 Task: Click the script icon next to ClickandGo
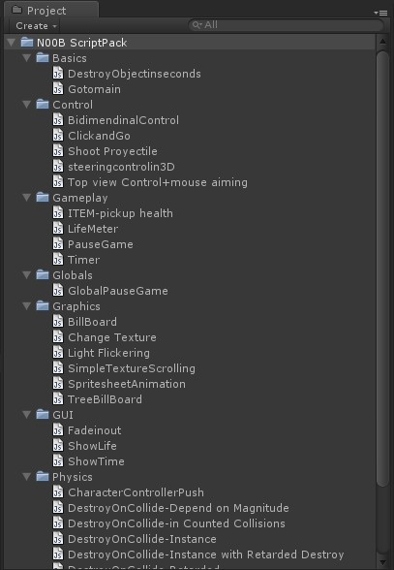pyautogui.click(x=58, y=136)
